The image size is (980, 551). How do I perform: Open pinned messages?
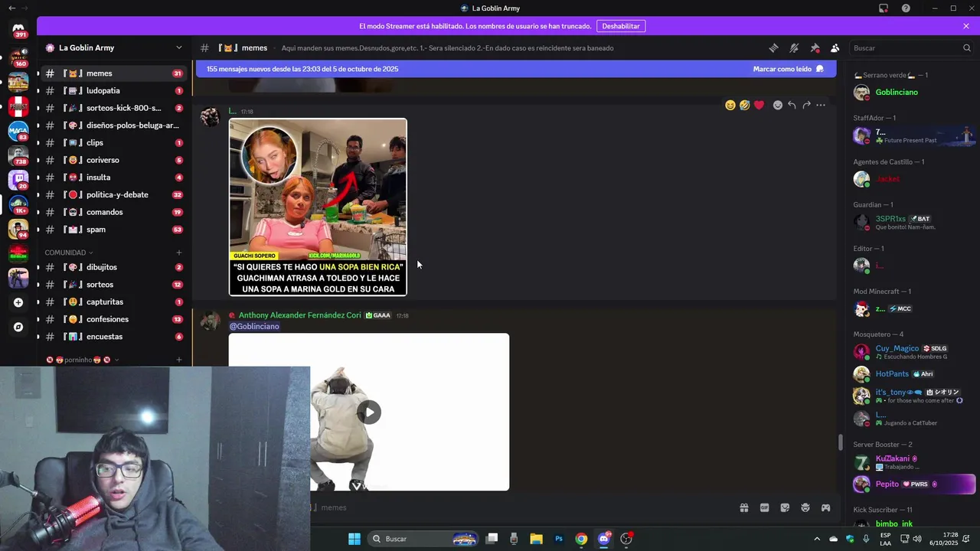click(815, 47)
